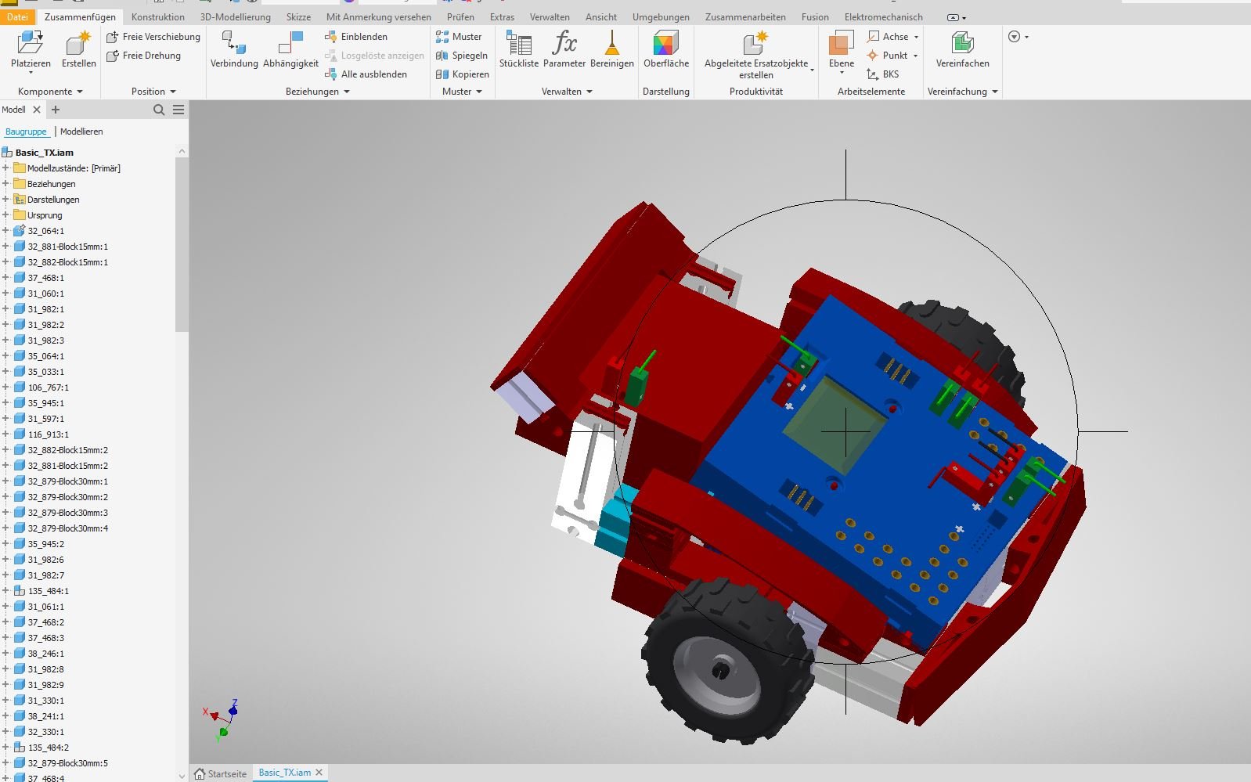Click the Ebene work plane tool
The width and height of the screenshot is (1251, 782).
[x=842, y=50]
